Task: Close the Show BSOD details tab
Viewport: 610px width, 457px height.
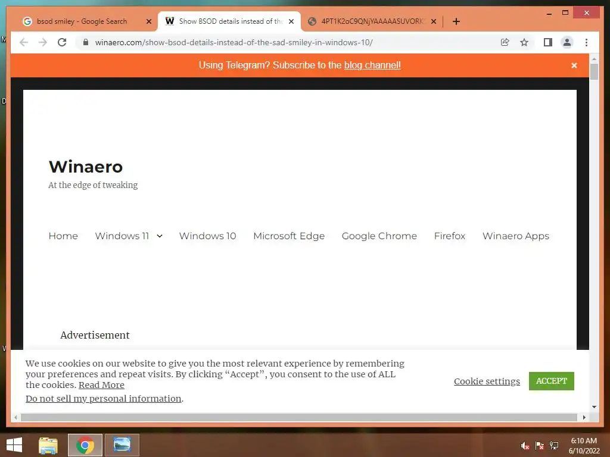Action: click(x=291, y=21)
